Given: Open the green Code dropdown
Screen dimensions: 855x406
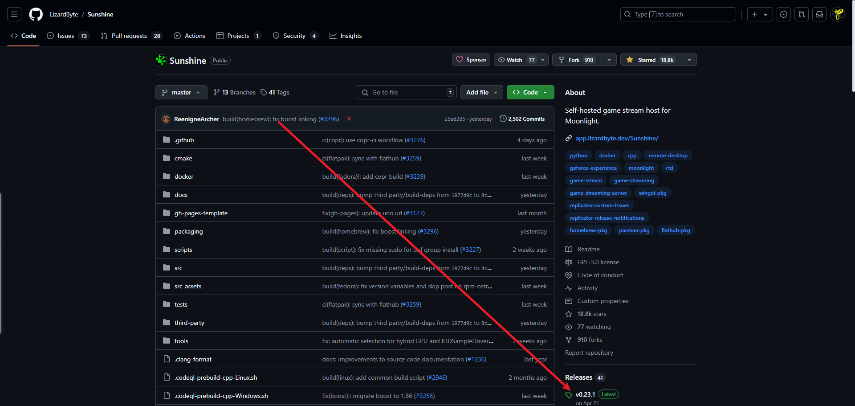Looking at the screenshot, I should point(530,92).
